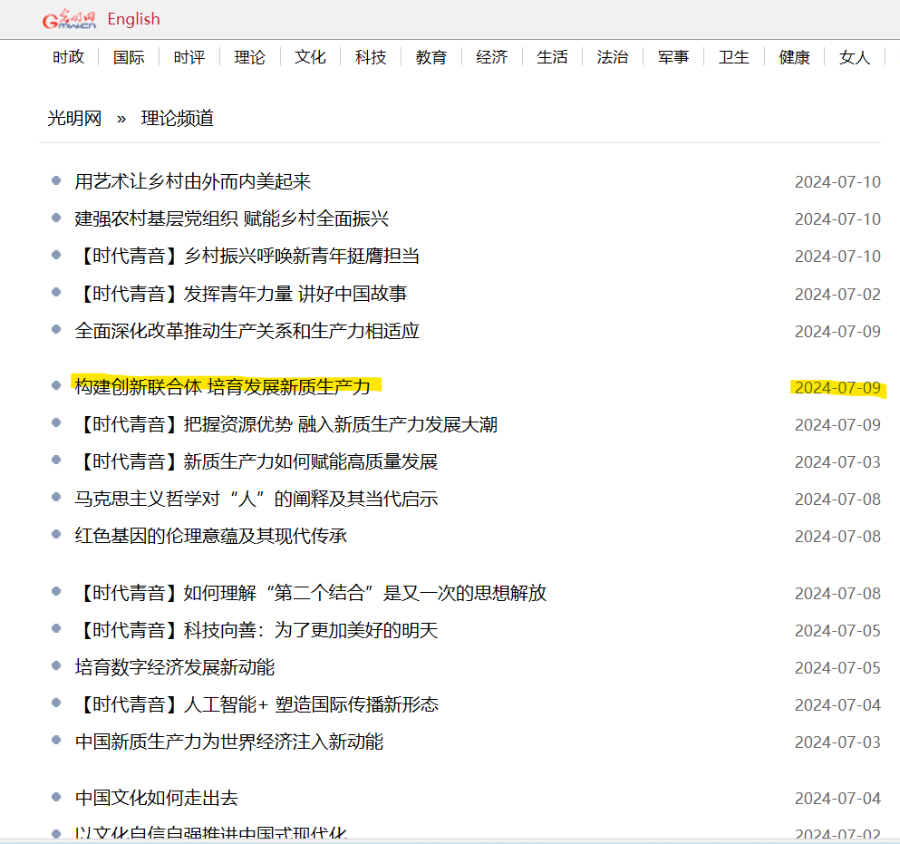Screen dimensions: 900x844
Task: Open article 建强农村基层党组织 赋能乡村全面振兴
Action: (232, 218)
